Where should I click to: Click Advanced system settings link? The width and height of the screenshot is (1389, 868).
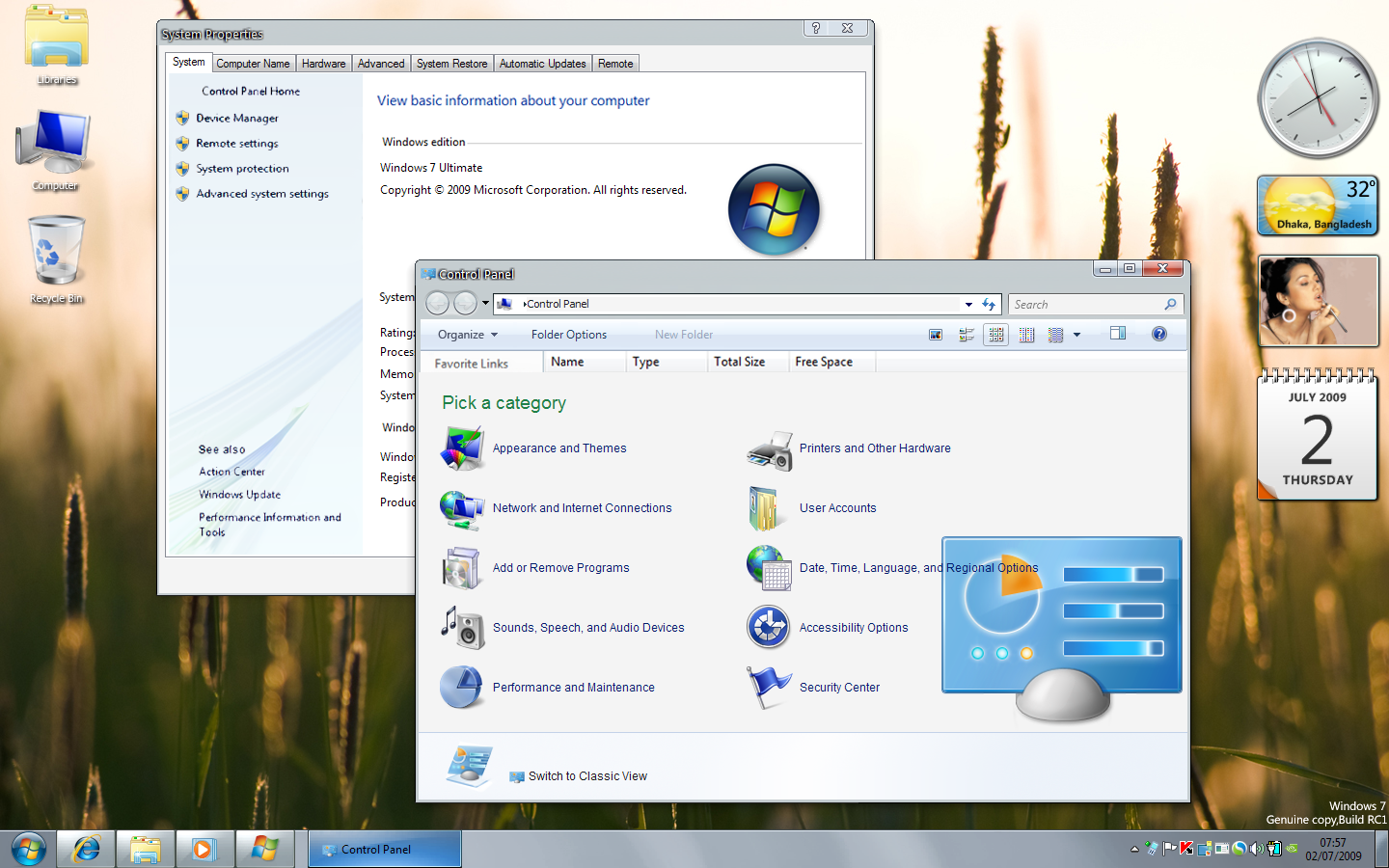tap(262, 193)
